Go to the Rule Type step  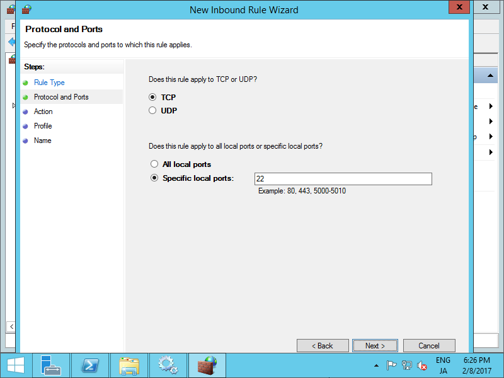click(x=49, y=82)
